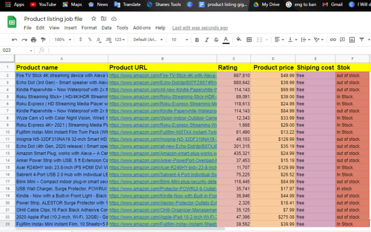Apply percent format icon

89,39
